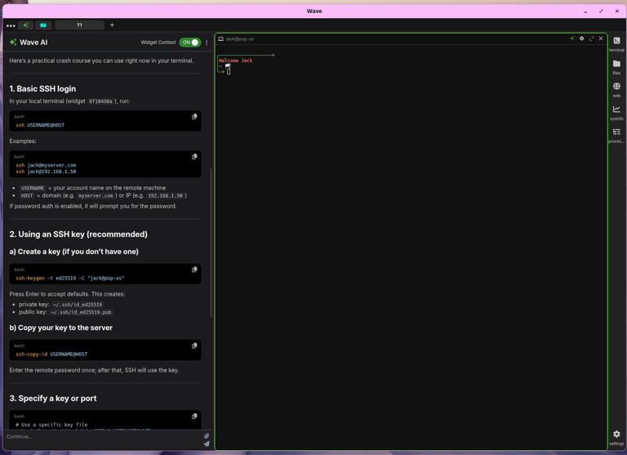The height and width of the screenshot is (455, 627).
Task: Open settings from the sidebar gear
Action: pyautogui.click(x=616, y=437)
